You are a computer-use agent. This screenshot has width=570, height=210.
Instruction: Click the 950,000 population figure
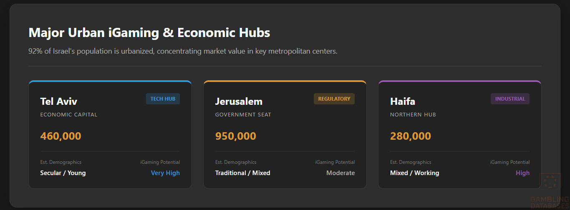tap(236, 136)
